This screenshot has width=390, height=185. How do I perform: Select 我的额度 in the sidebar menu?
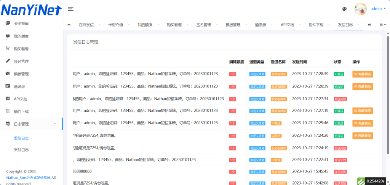pyautogui.click(x=21, y=36)
